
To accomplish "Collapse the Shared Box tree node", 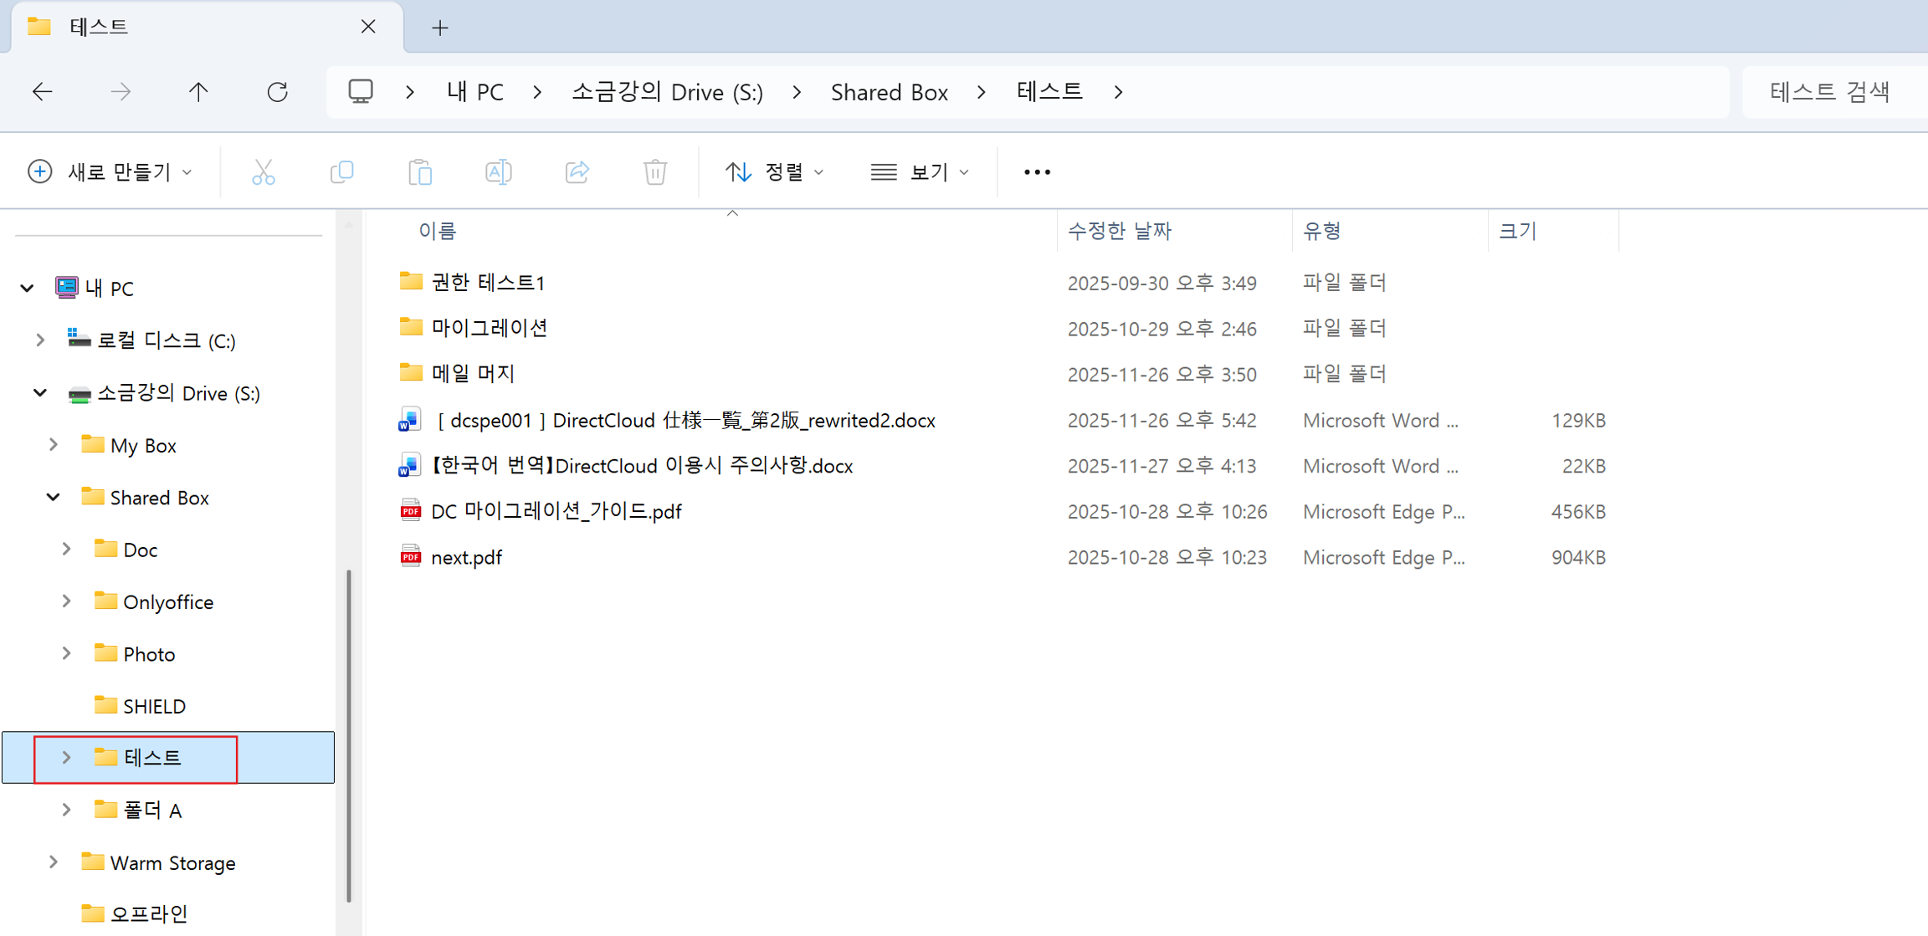I will [x=53, y=498].
